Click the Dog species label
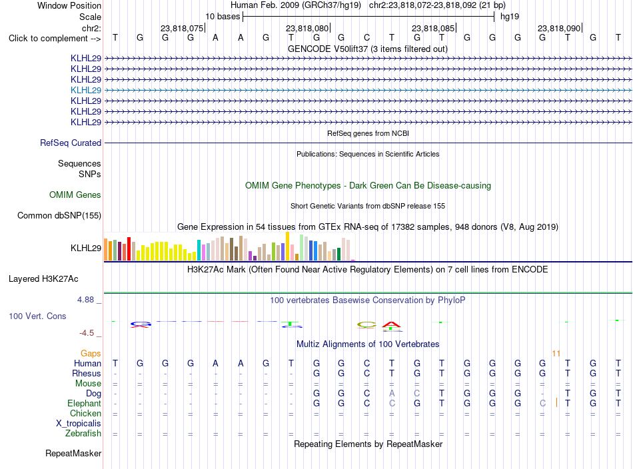 [x=94, y=394]
